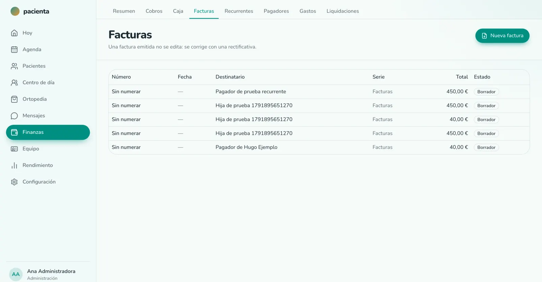542x282 pixels.
Task: Click the Serie column header
Action: tap(378, 77)
